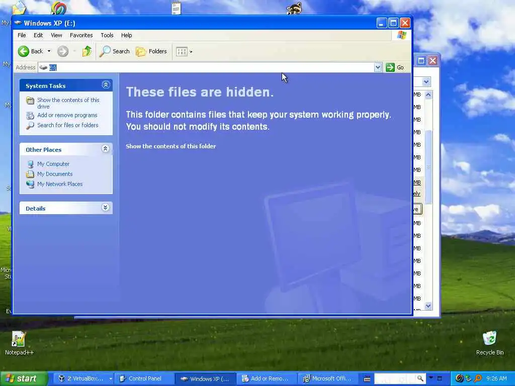Maximize the background Add or Remove window

pyautogui.click(x=421, y=60)
